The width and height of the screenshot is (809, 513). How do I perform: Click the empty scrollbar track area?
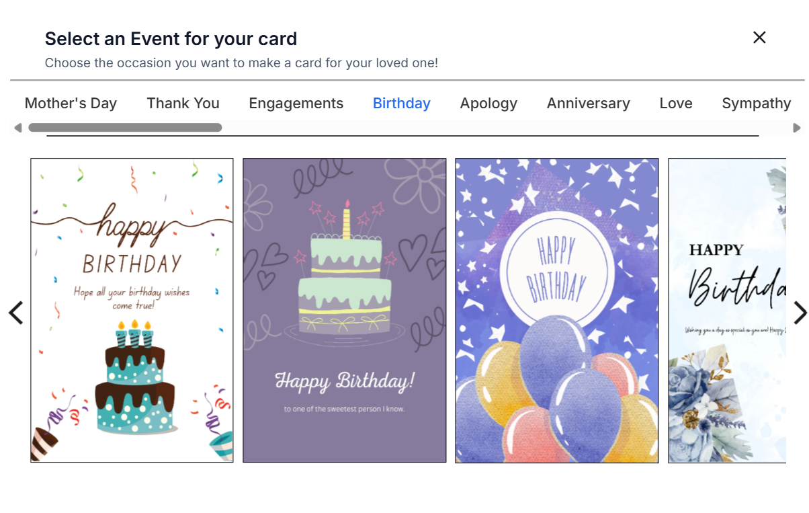(x=504, y=128)
